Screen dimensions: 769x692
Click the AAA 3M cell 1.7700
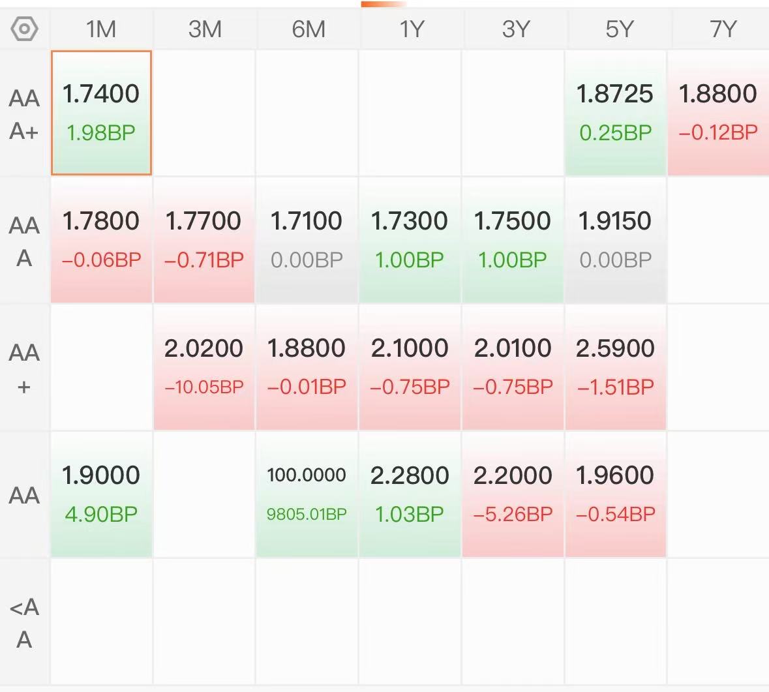pyautogui.click(x=204, y=239)
